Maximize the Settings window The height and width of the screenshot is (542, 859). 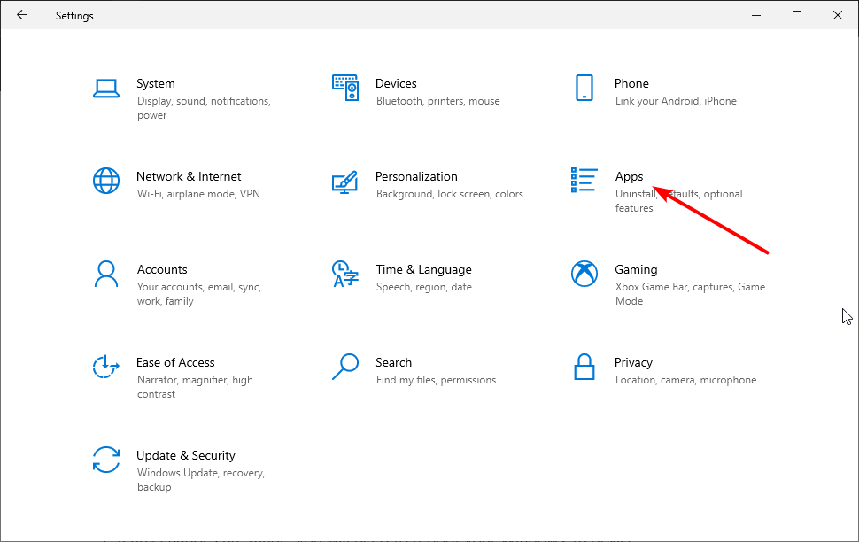(796, 15)
